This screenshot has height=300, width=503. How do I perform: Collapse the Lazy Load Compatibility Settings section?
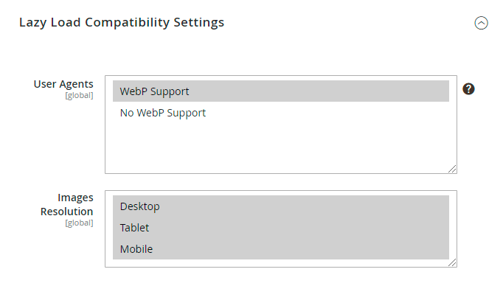point(481,23)
